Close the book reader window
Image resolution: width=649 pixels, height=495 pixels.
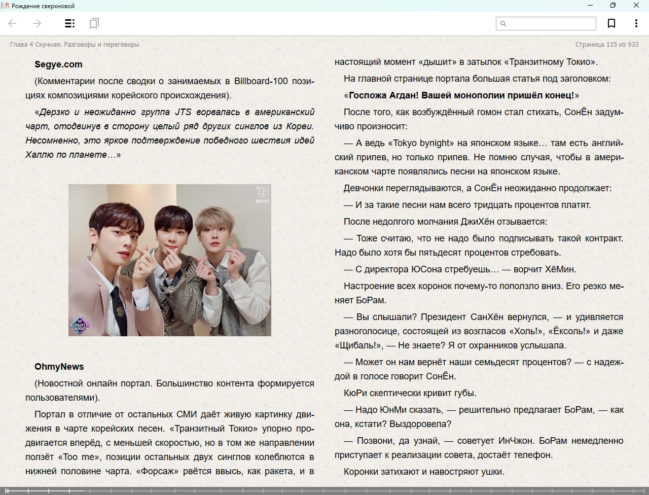coord(636,6)
